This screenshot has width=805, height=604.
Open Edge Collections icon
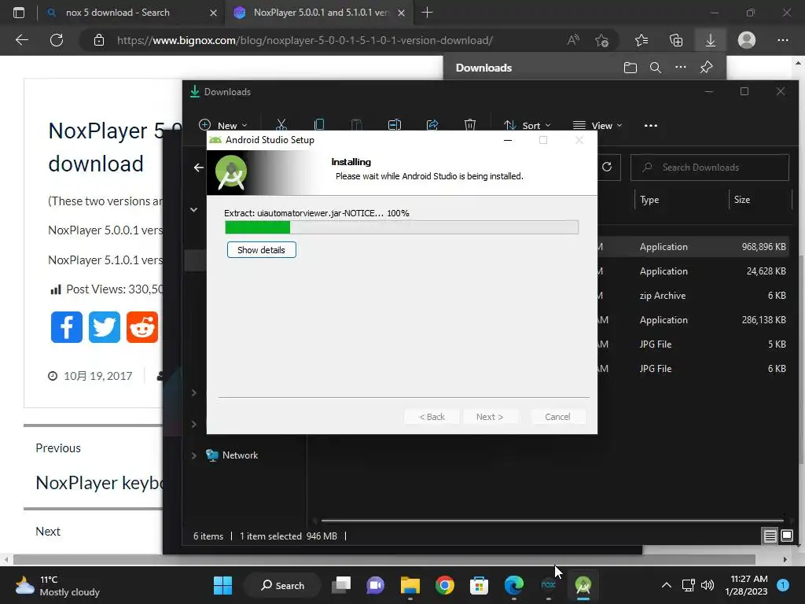(676, 40)
